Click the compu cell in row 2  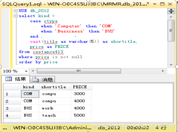55,101
